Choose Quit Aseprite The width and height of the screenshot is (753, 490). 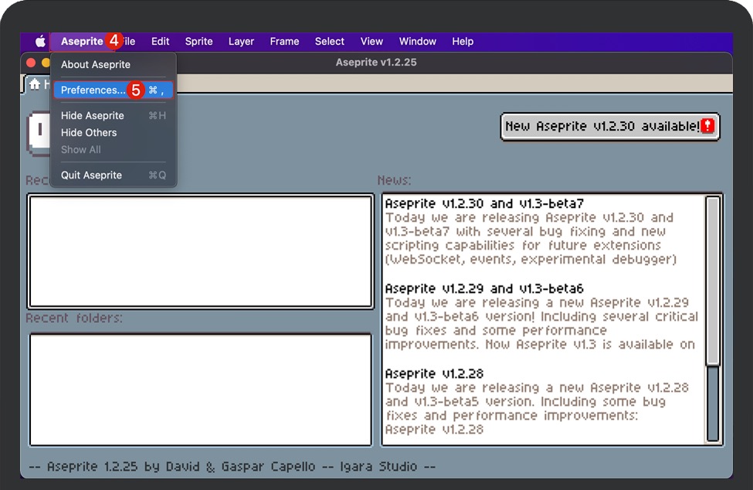pos(114,175)
